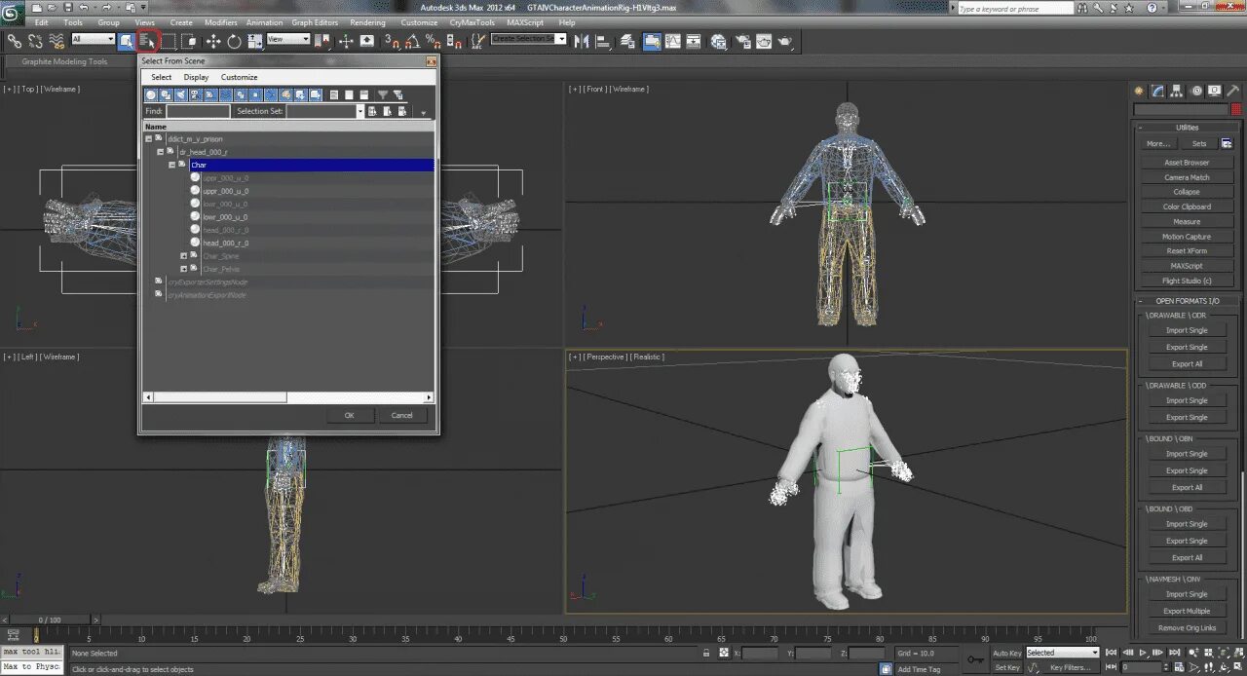Viewport: 1247px width, 676px height.
Task: Toggle Display Lights filter in dialog toolbar
Action: pyautogui.click(x=181, y=94)
